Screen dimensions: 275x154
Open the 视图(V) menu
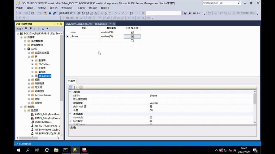(42, 8)
